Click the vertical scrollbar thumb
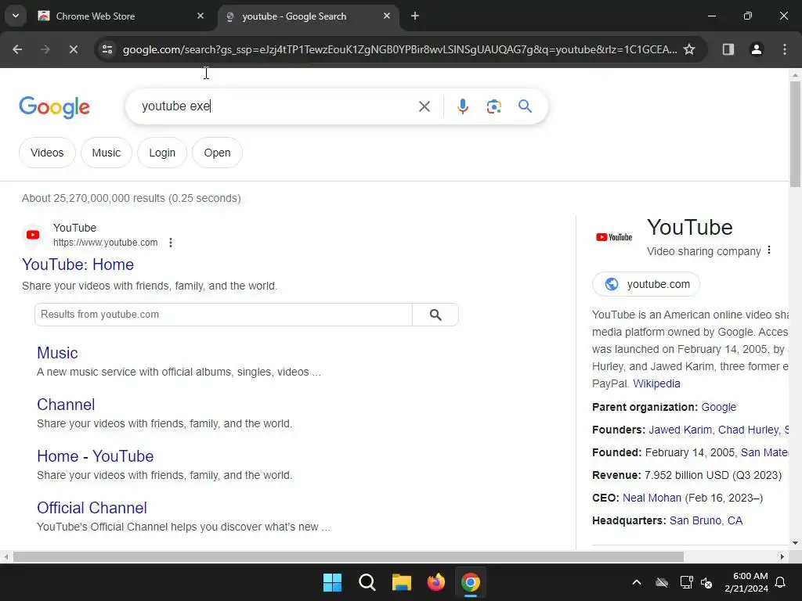The image size is (802, 601). [796, 134]
